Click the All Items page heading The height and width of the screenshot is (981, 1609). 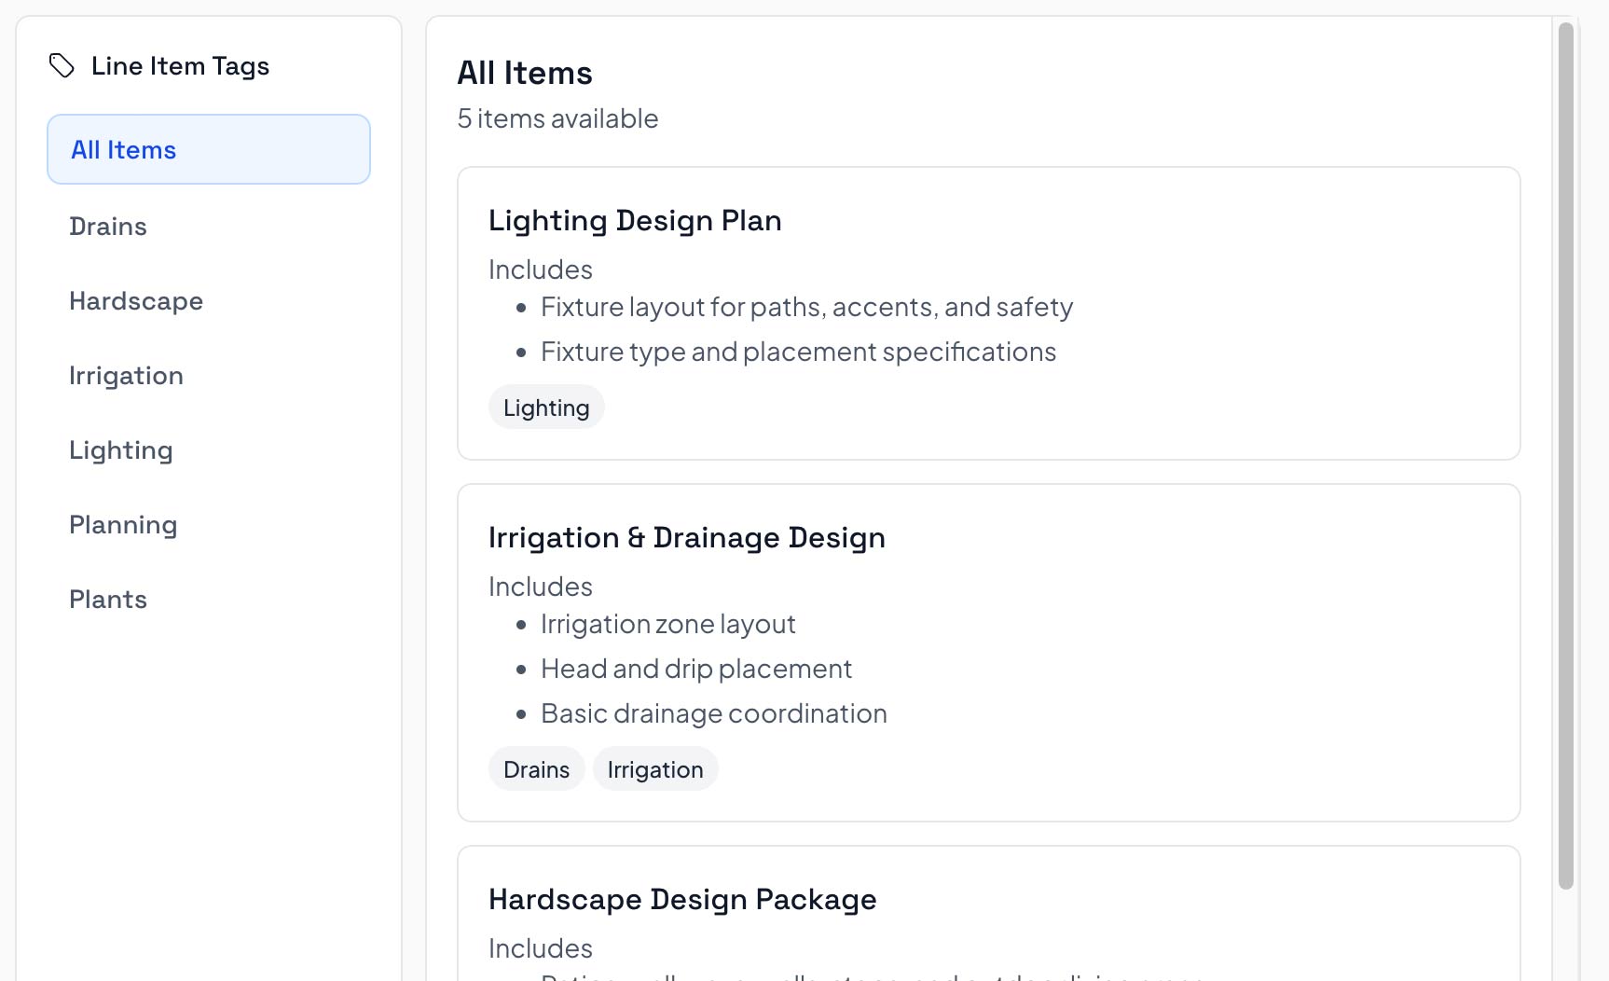pyautogui.click(x=525, y=73)
